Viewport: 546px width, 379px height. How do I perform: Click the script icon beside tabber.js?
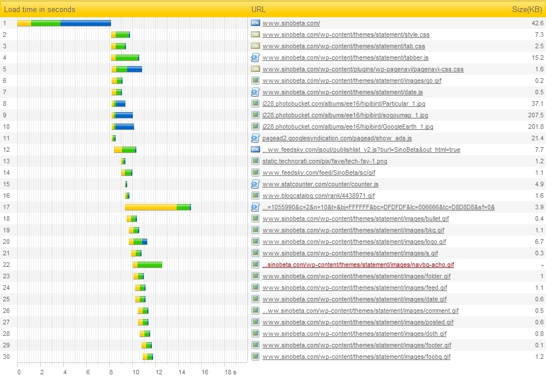point(255,58)
